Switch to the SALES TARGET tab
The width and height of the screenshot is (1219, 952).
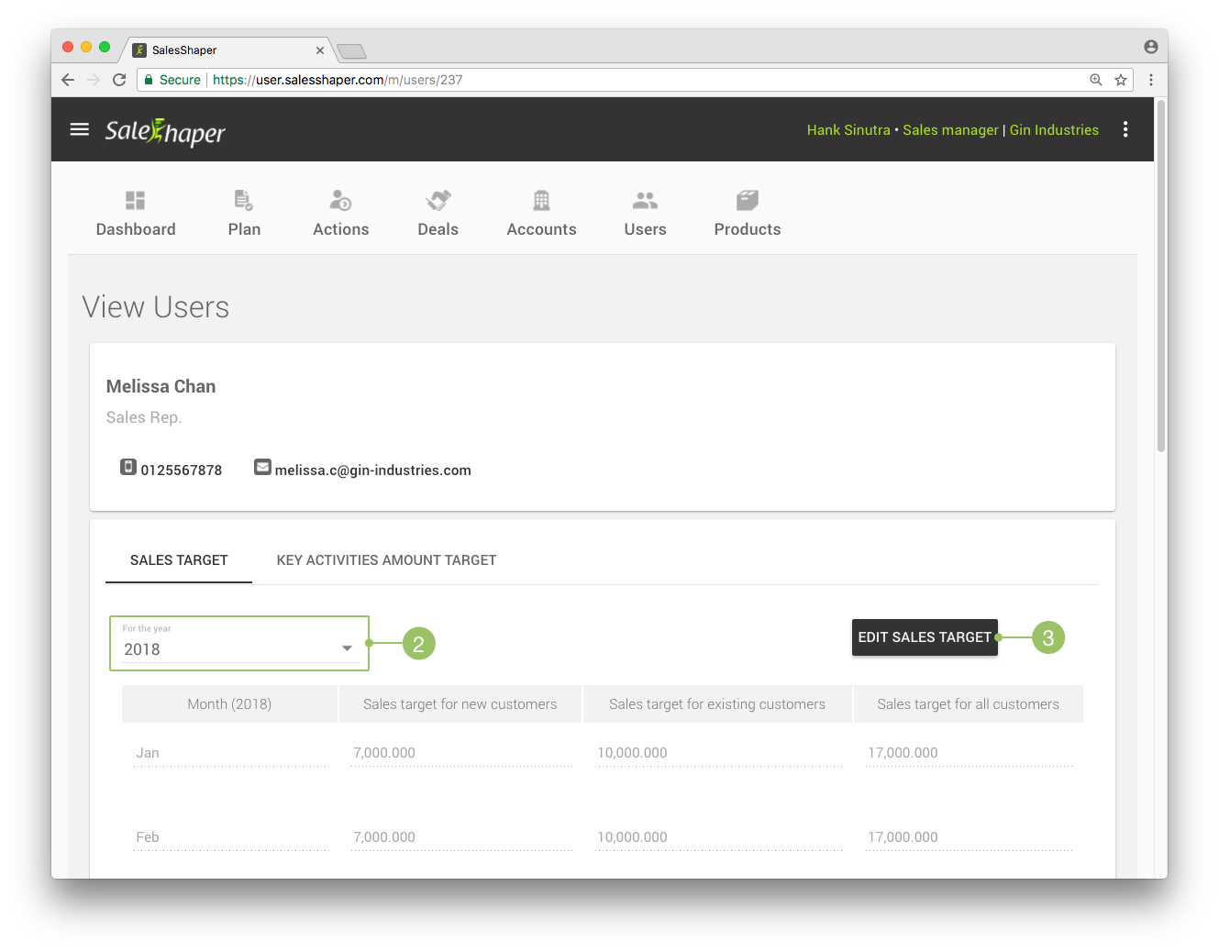coord(179,560)
